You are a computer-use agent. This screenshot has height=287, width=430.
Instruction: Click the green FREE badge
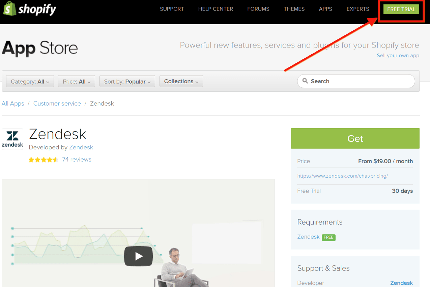[328, 237]
